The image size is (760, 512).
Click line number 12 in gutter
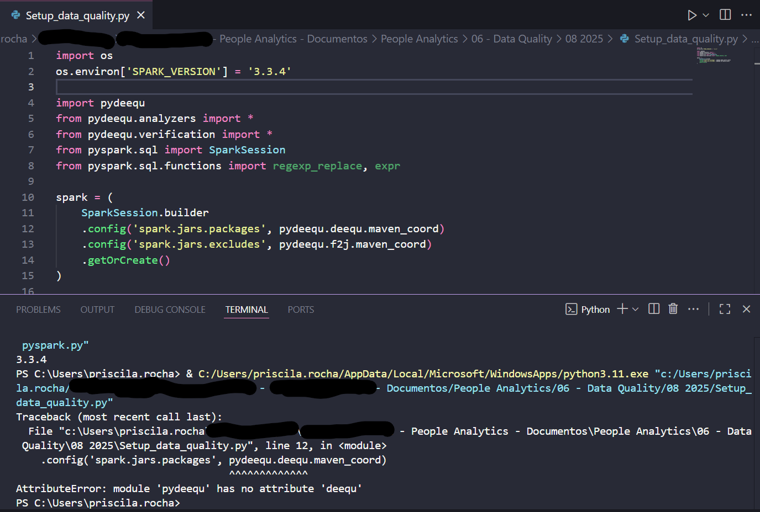tap(28, 228)
